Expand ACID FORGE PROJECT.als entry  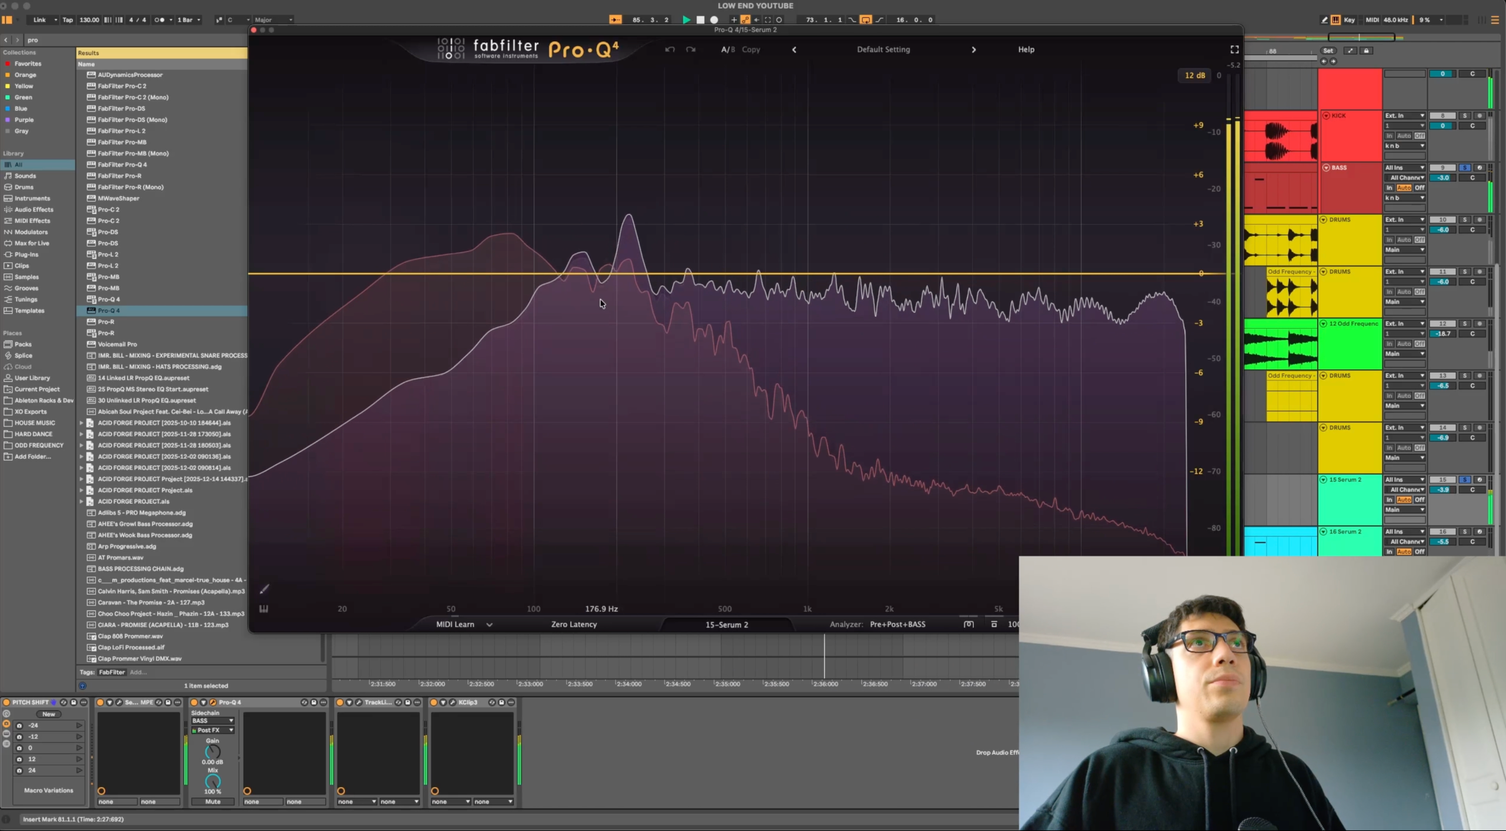(x=81, y=502)
